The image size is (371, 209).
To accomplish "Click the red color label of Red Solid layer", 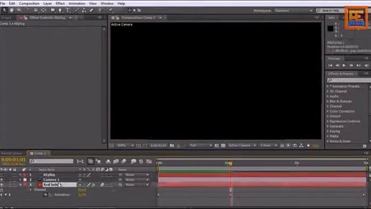I will (25, 185).
